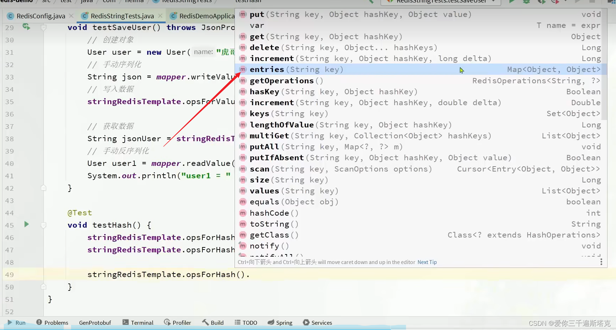
Task: Click the run gutter icon beside testHash
Action: (x=26, y=224)
